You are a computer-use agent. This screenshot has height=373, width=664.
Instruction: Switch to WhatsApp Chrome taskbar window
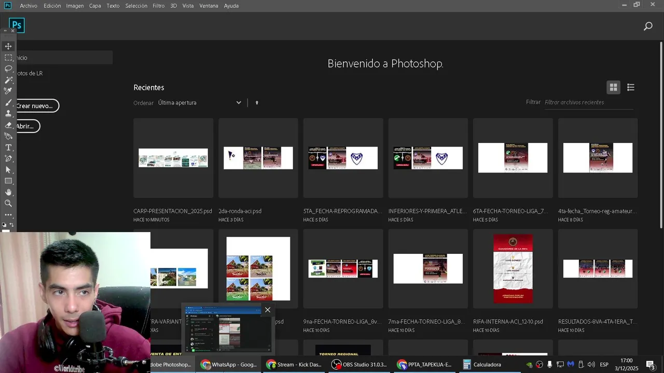229,365
